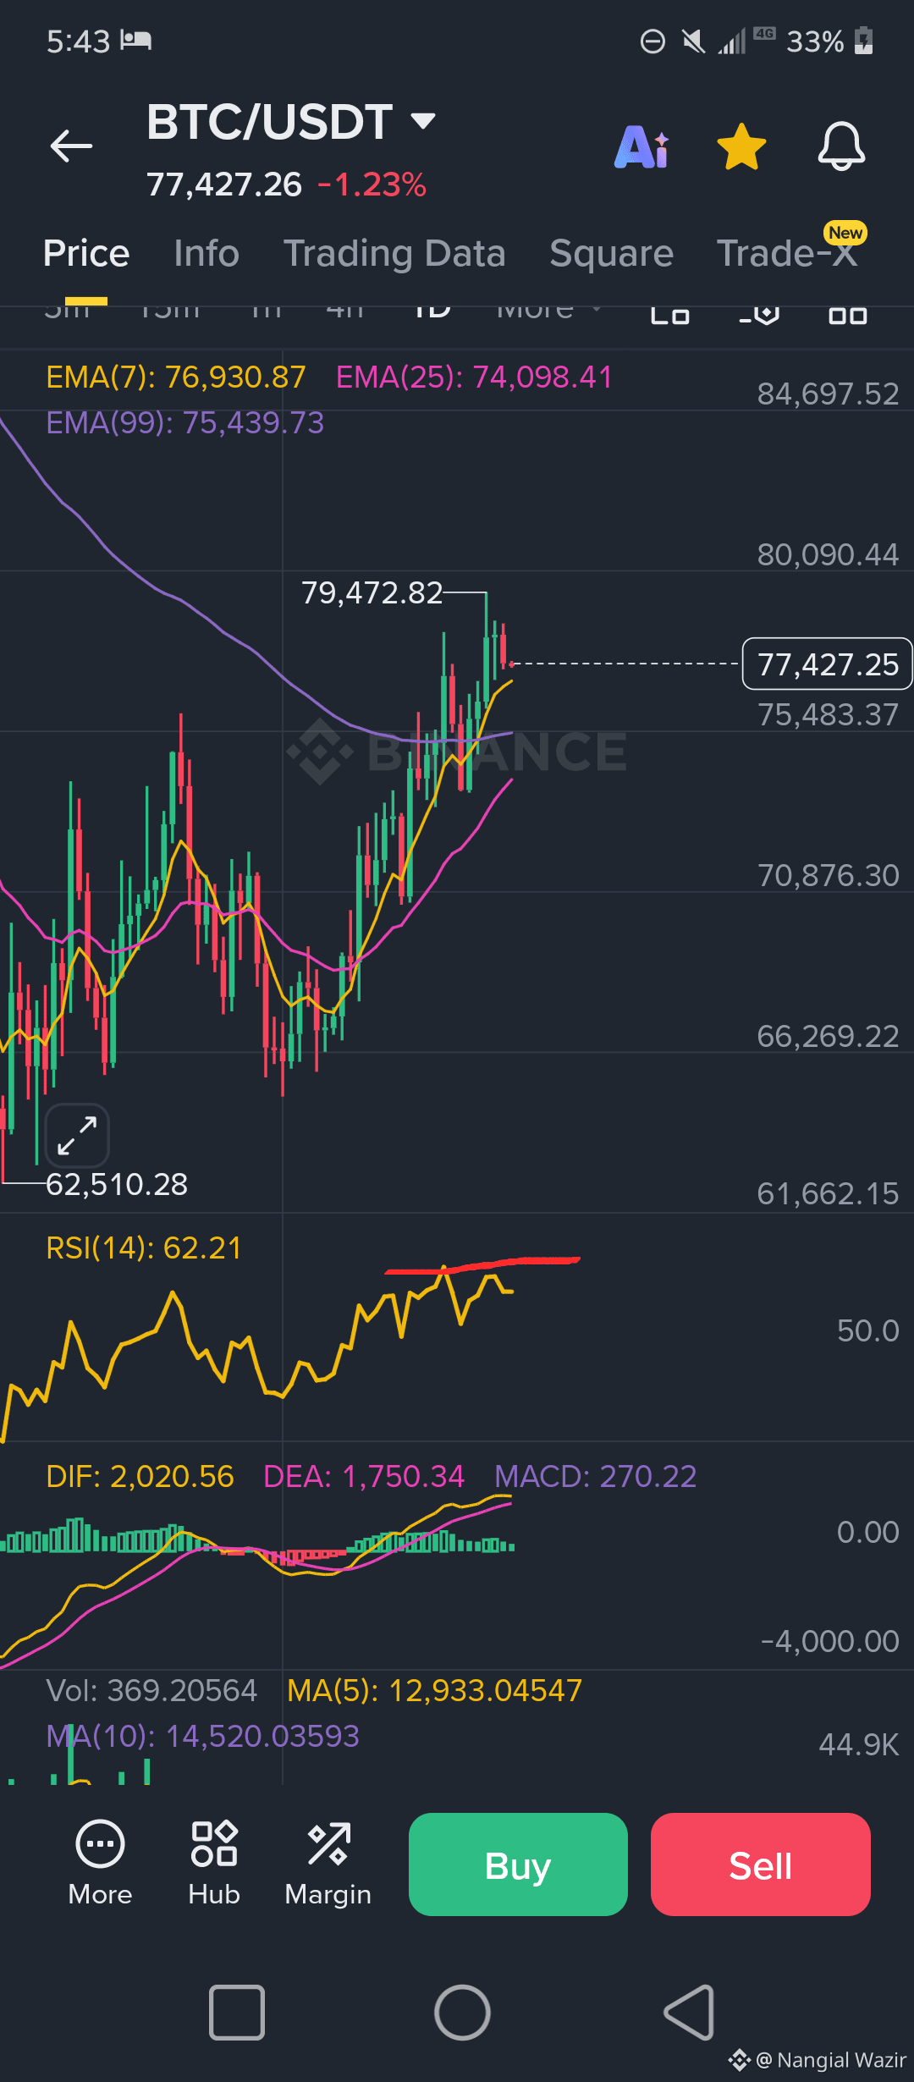The height and width of the screenshot is (2082, 914).
Task: Tap the battery status icon
Action: (864, 41)
